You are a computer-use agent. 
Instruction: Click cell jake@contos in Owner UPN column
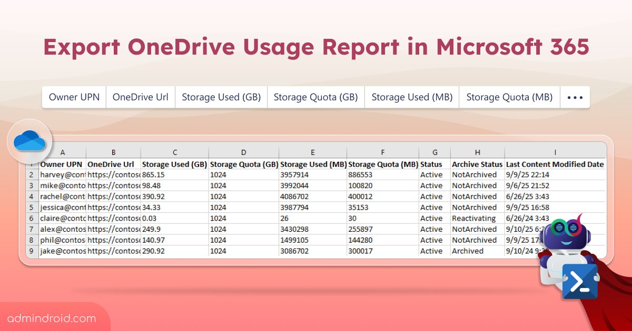click(x=62, y=251)
